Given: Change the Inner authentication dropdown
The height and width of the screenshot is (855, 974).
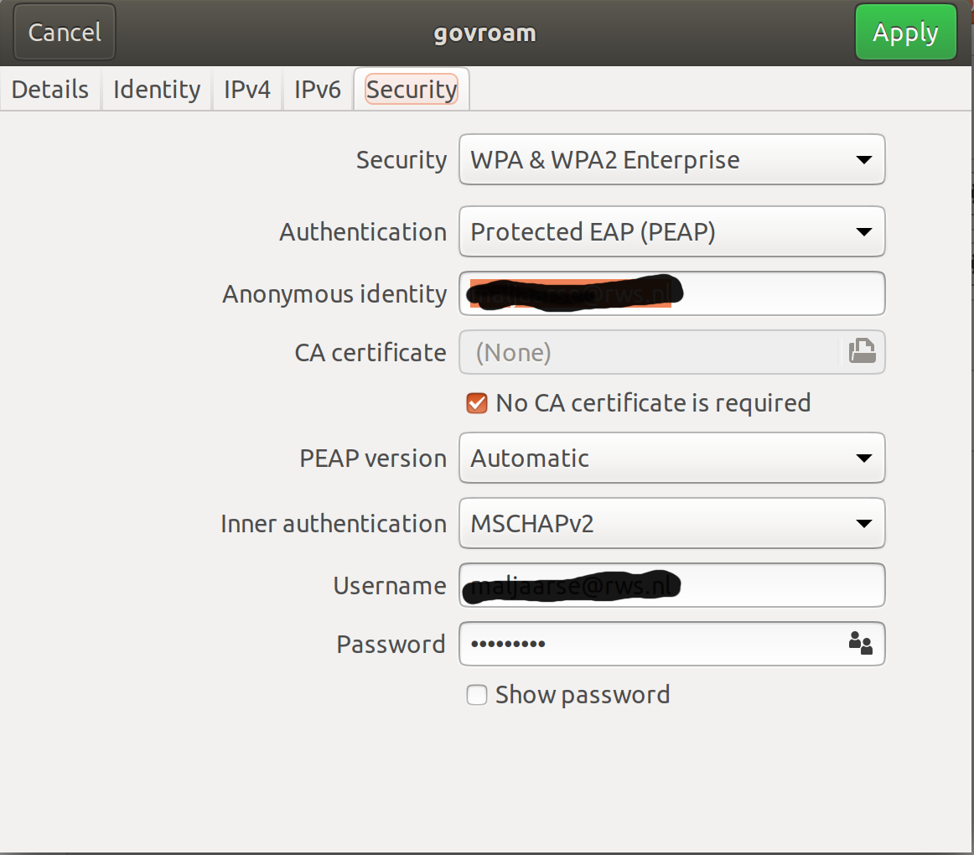Looking at the screenshot, I should click(671, 524).
